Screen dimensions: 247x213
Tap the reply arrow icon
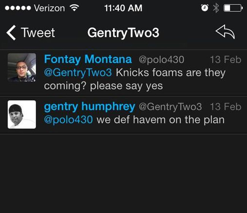pyautogui.click(x=225, y=33)
